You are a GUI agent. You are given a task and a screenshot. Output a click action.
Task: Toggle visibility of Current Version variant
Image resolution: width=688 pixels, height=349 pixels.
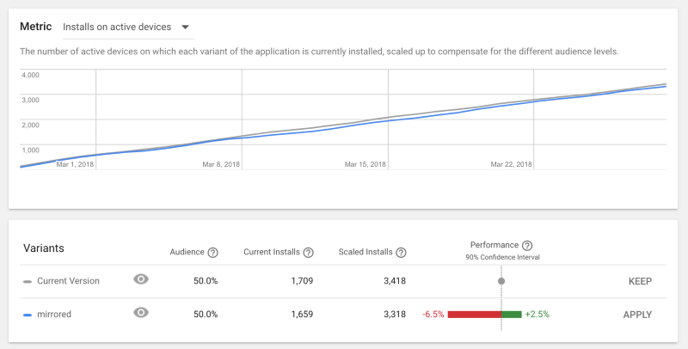click(142, 280)
